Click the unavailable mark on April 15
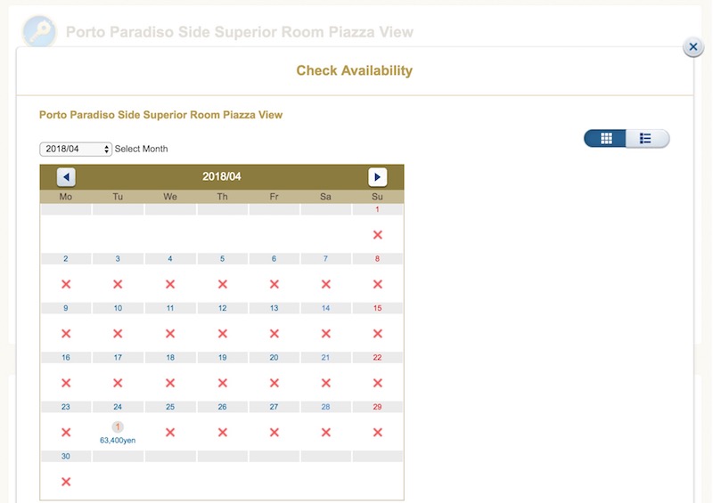 (377, 334)
